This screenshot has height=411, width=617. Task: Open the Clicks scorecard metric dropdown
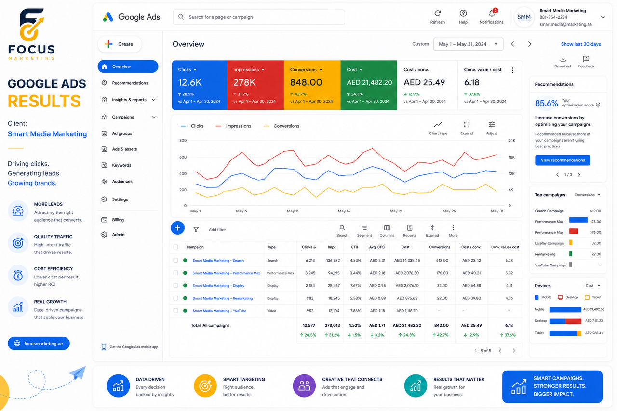195,70
